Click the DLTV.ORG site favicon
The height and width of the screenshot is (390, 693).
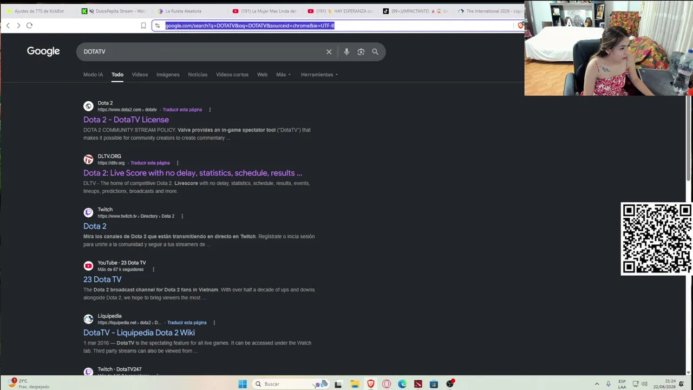[88, 159]
